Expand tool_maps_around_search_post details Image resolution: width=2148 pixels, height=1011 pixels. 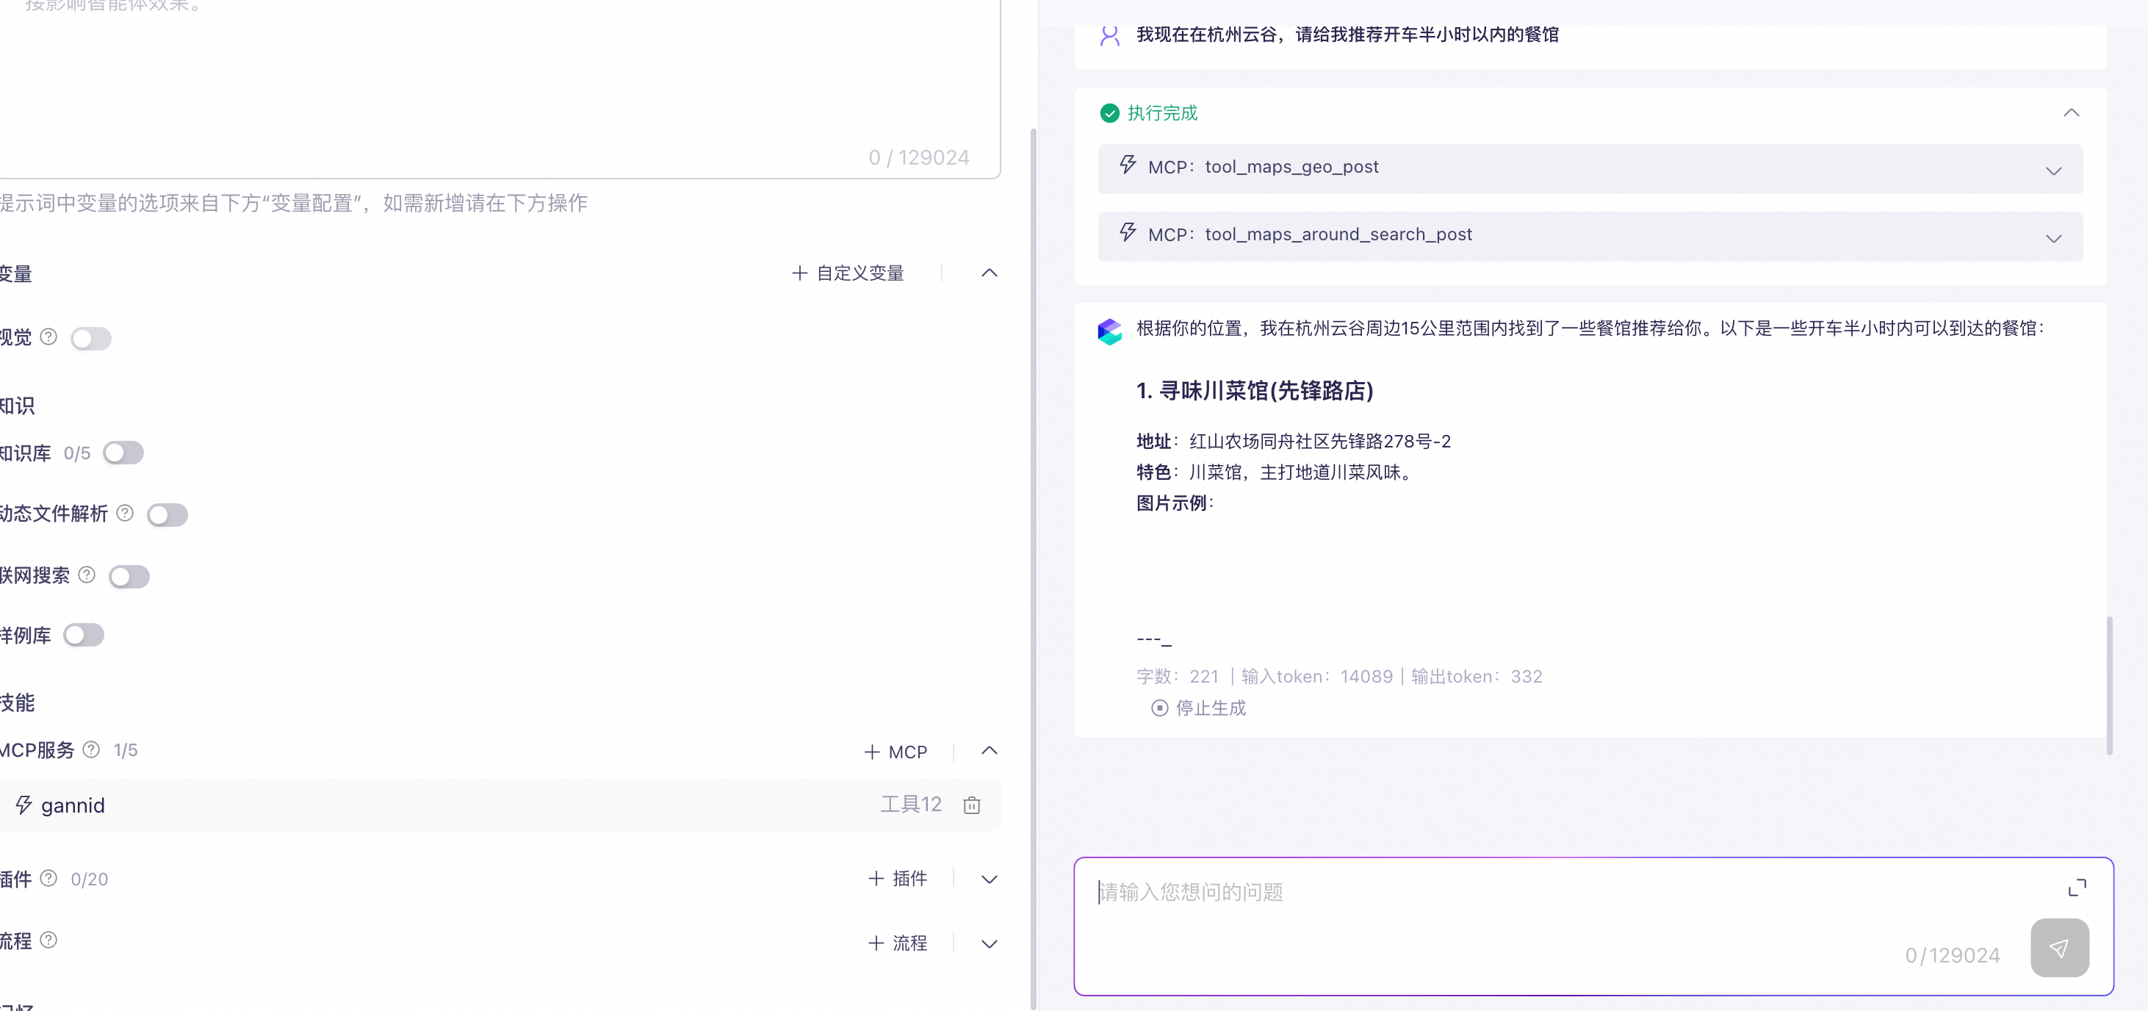[2053, 238]
